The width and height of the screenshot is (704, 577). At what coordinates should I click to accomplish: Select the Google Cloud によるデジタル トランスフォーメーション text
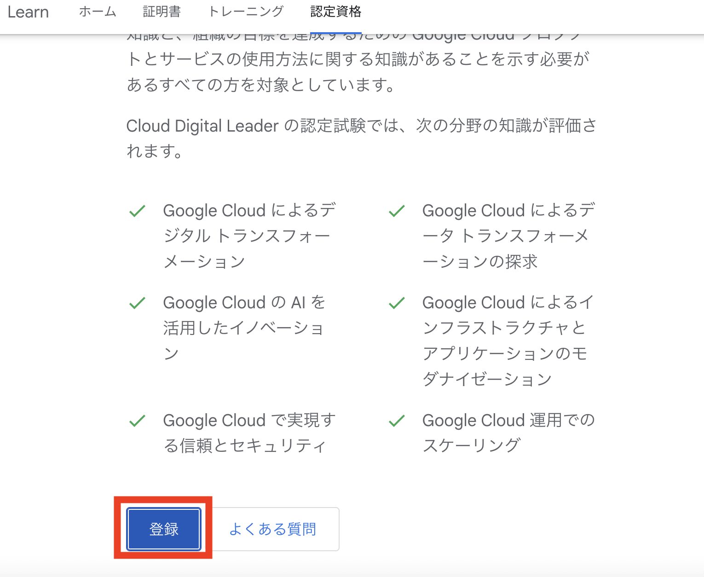249,236
